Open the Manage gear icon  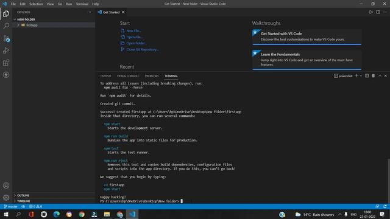6,198
